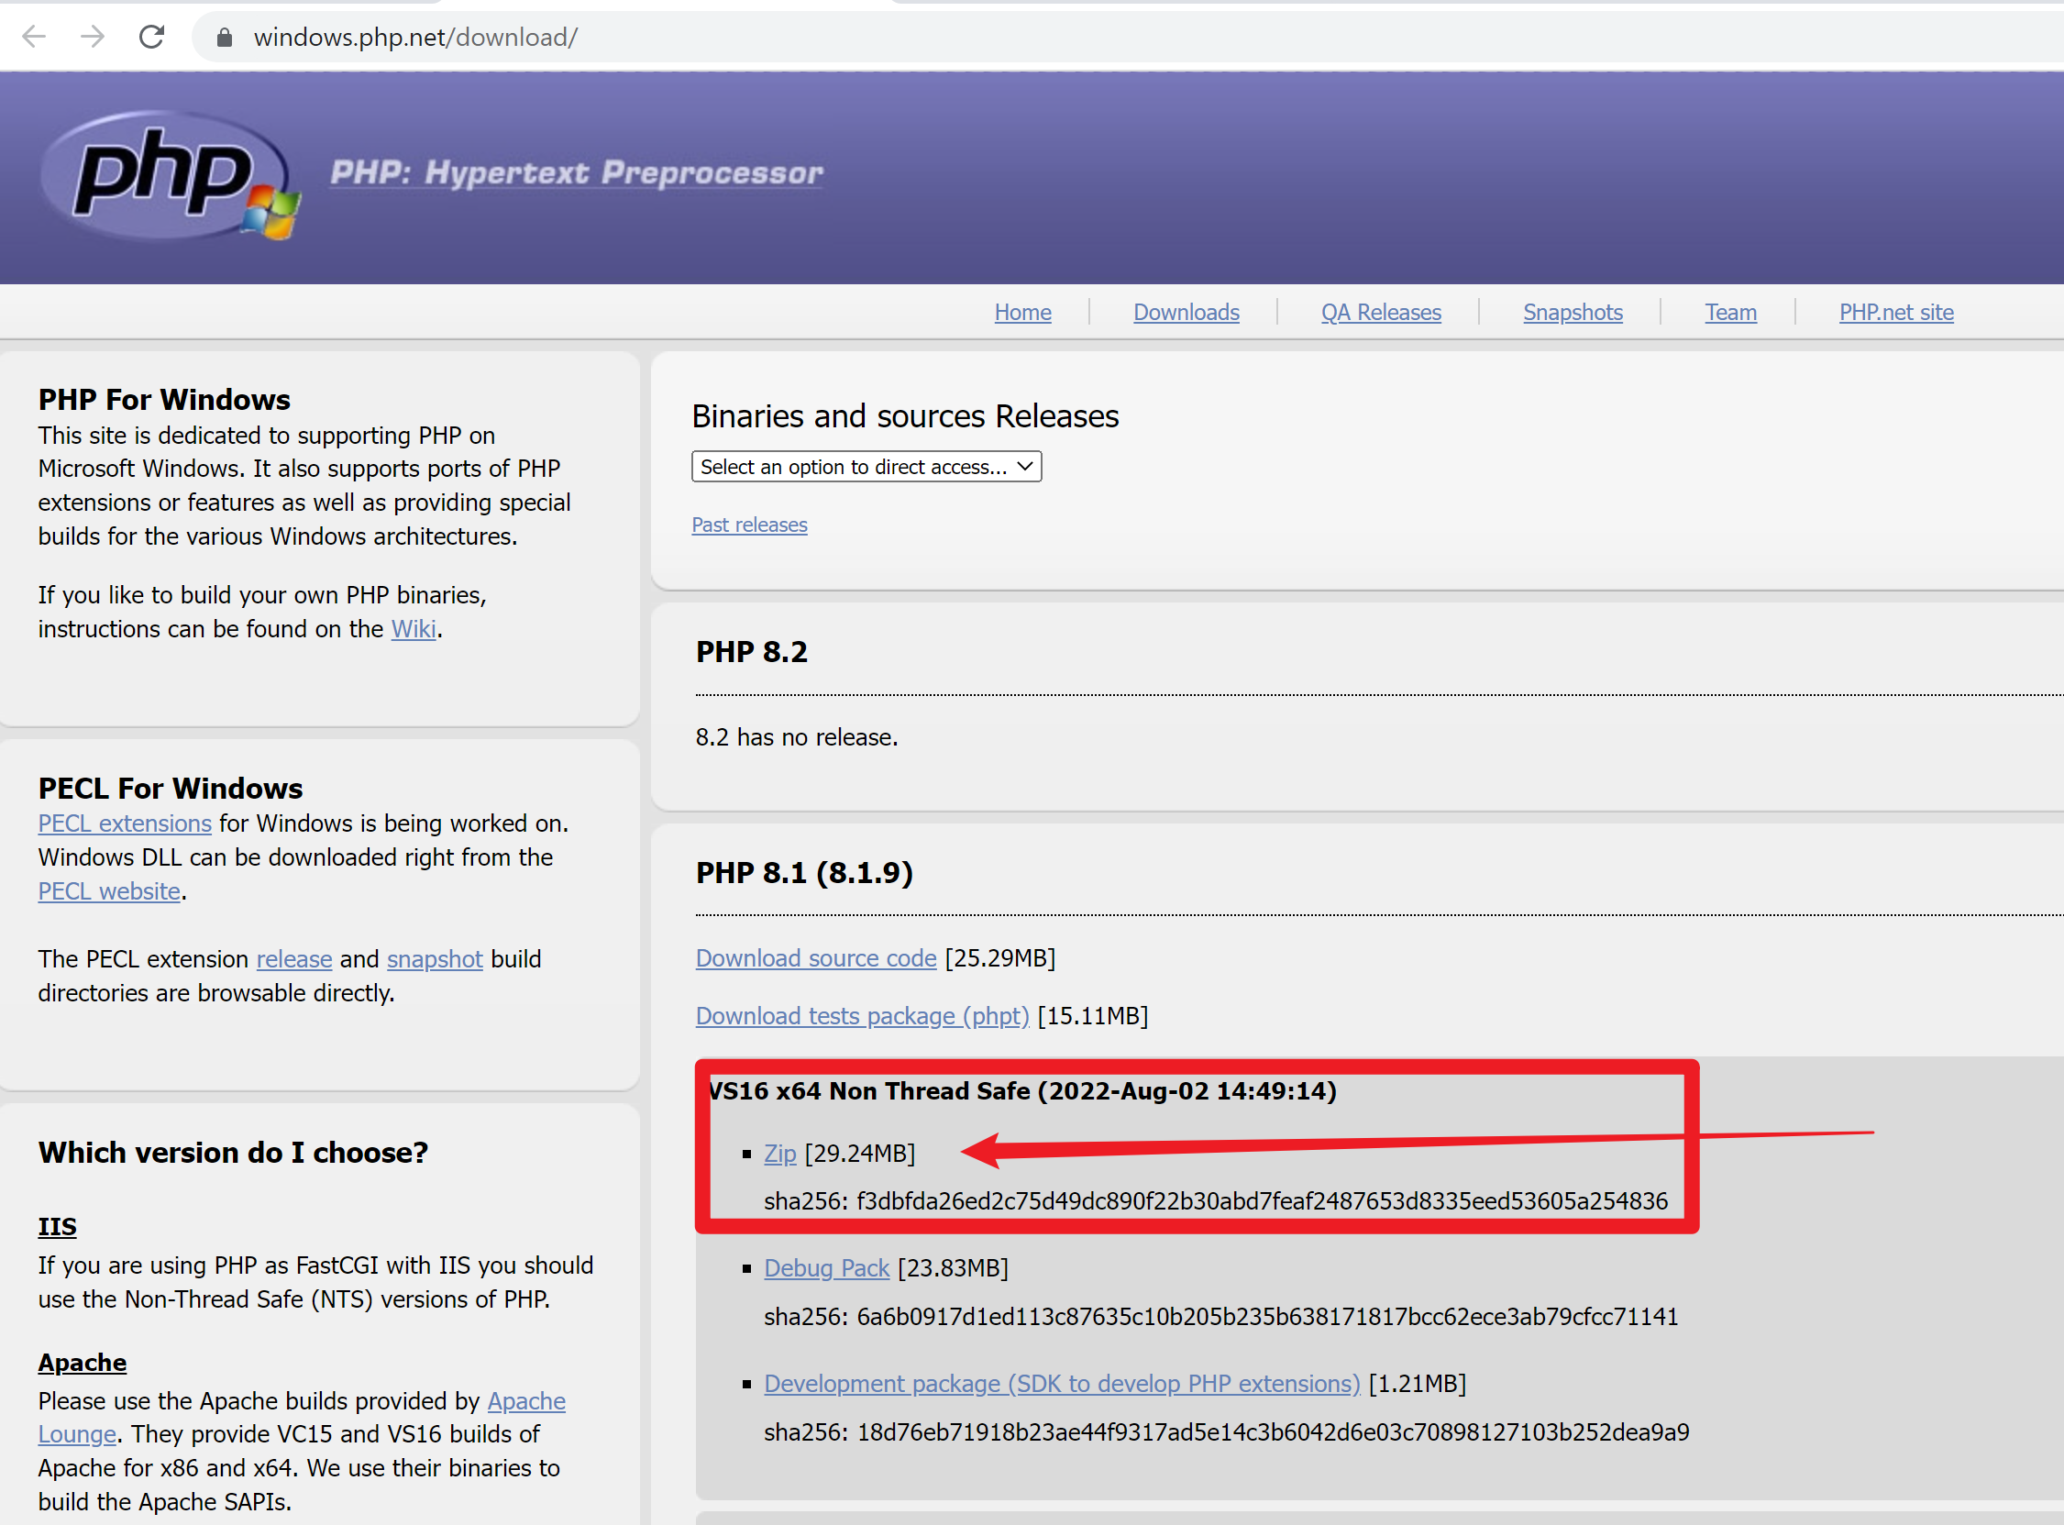Open the PECL extensions link

tap(125, 823)
